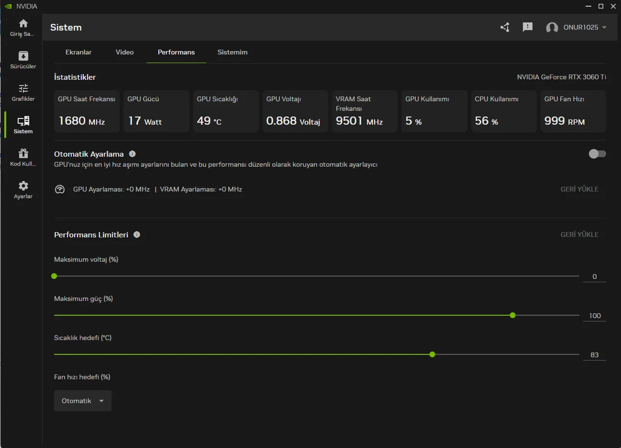Click info icon beside Otomatik Ayarlama
Viewport: 621px width, 448px height.
[133, 154]
